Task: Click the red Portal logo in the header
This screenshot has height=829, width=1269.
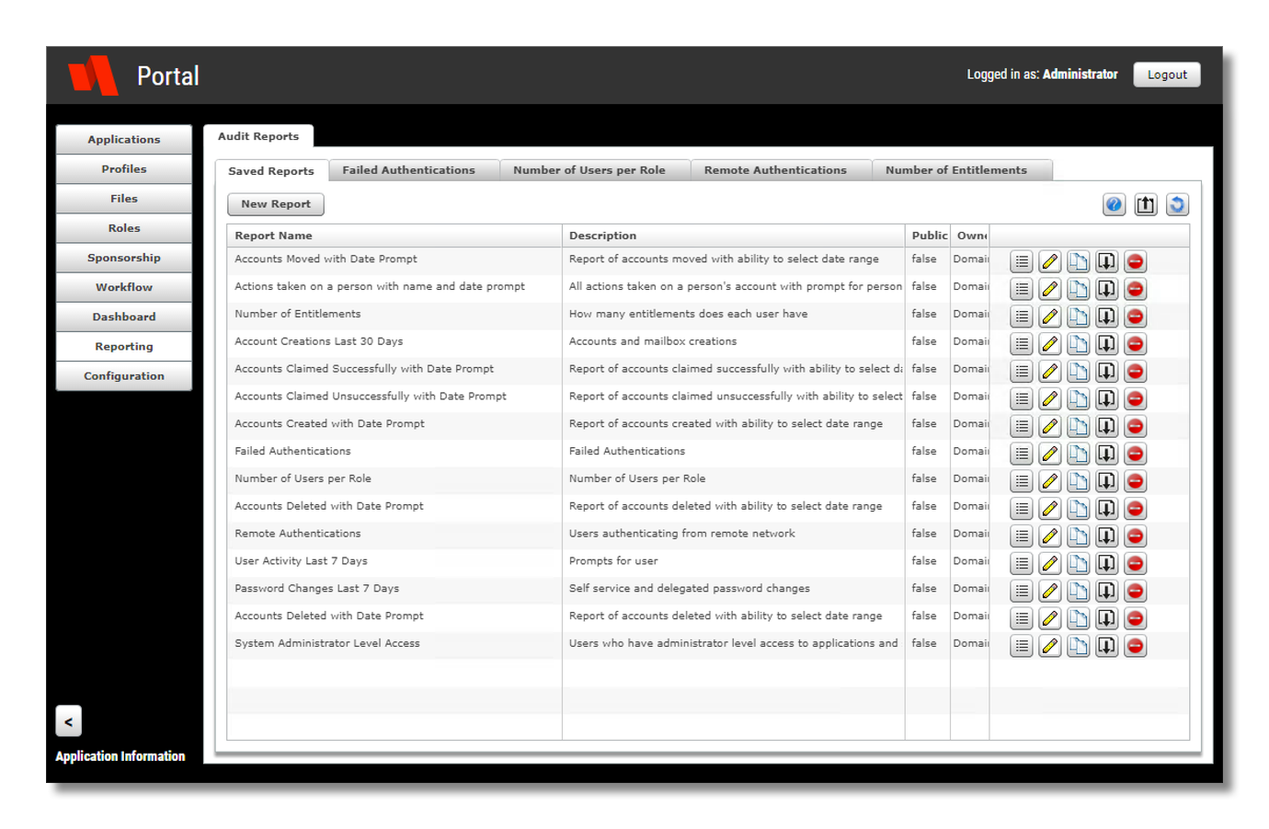Action: 95,77
